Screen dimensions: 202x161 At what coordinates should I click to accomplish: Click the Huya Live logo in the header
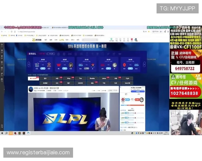[x=37, y=40]
